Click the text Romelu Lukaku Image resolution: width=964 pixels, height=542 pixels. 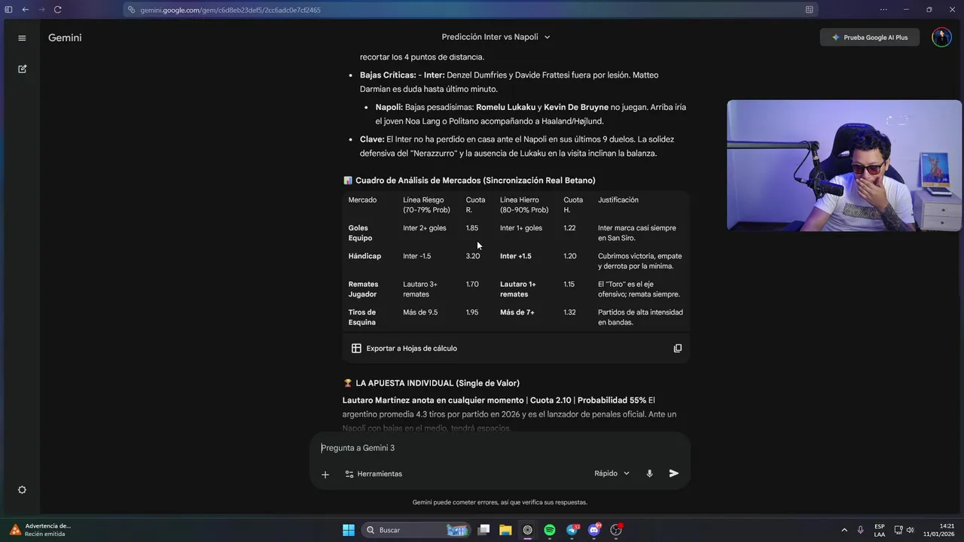505,107
